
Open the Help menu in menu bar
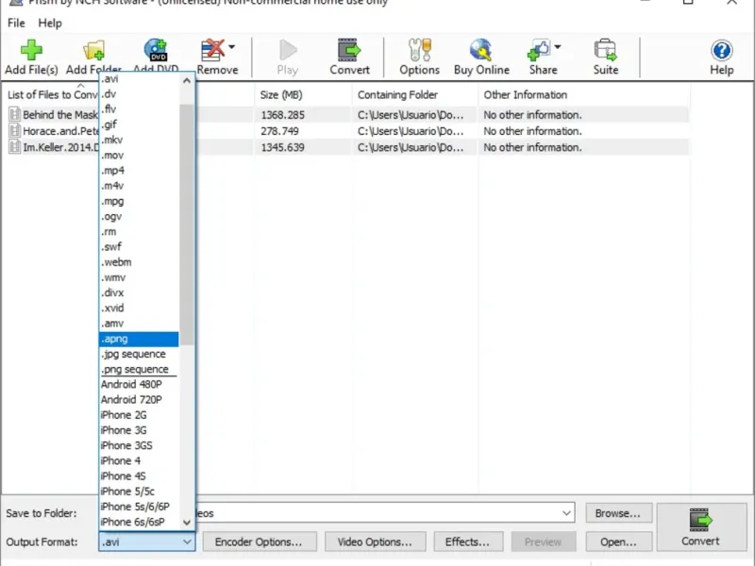50,23
